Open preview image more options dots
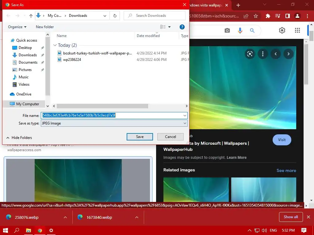 point(263,54)
